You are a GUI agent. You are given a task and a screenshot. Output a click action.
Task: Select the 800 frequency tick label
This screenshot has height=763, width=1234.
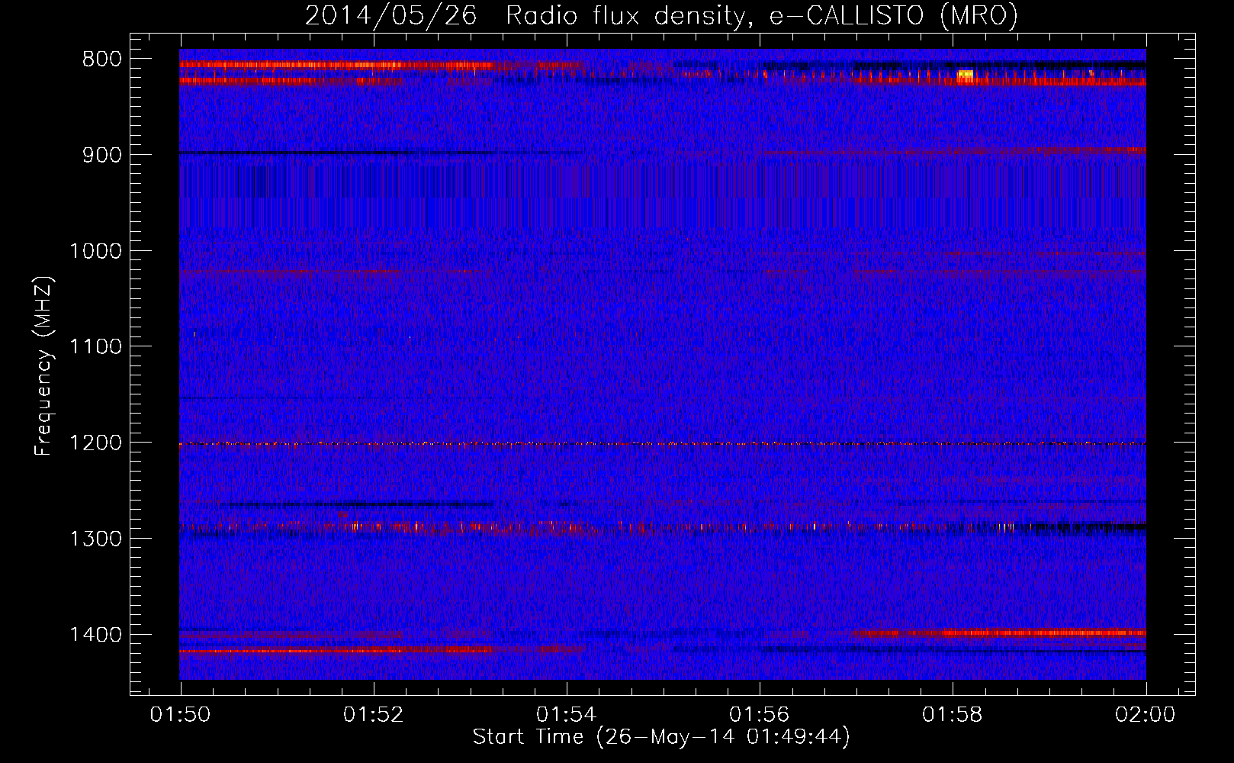click(x=101, y=60)
